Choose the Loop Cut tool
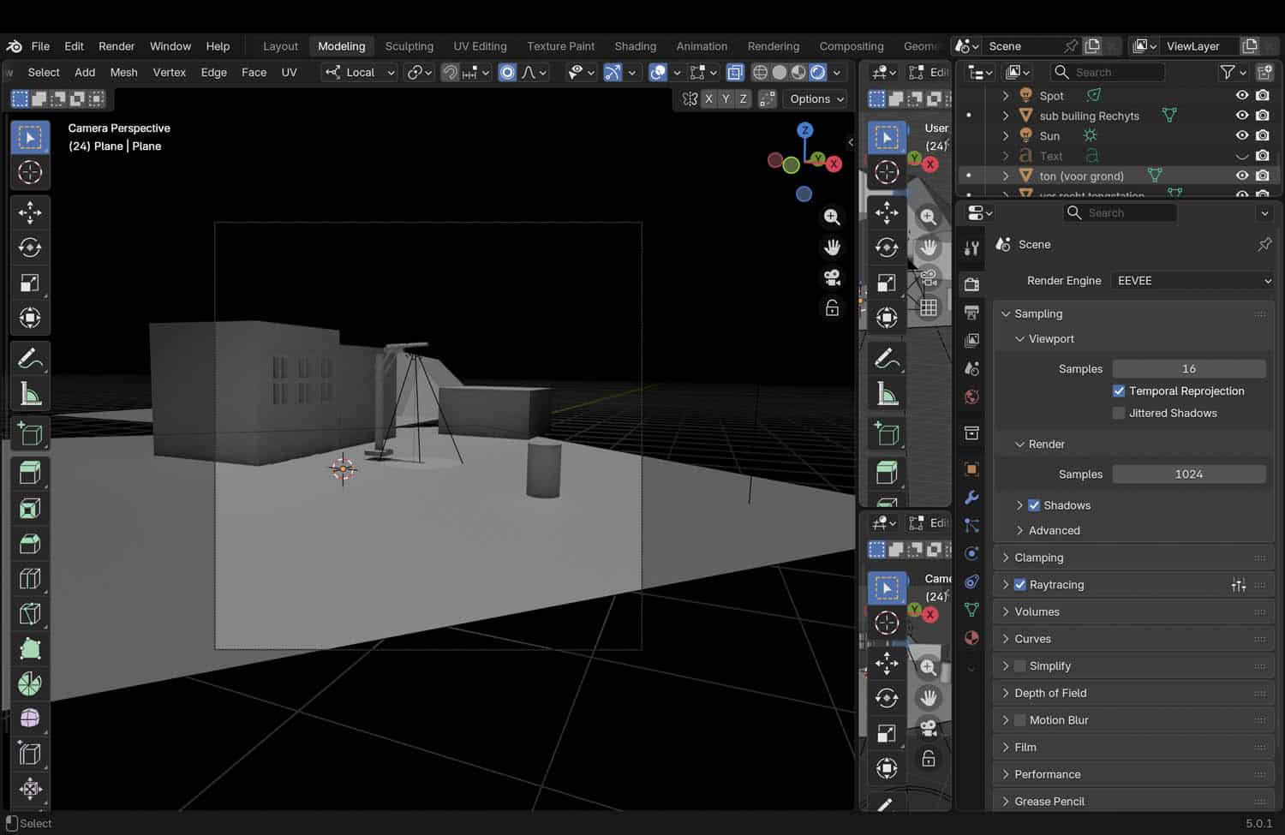This screenshot has width=1285, height=835. [30, 579]
